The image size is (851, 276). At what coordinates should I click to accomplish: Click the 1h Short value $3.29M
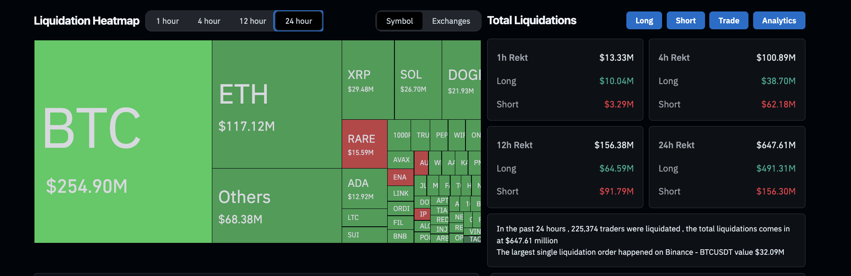pyautogui.click(x=619, y=104)
